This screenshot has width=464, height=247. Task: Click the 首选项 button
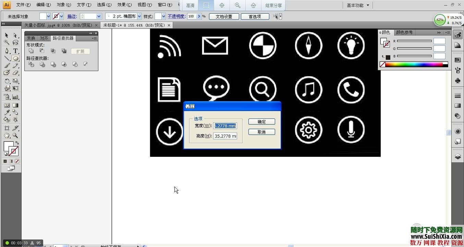[x=255, y=16]
